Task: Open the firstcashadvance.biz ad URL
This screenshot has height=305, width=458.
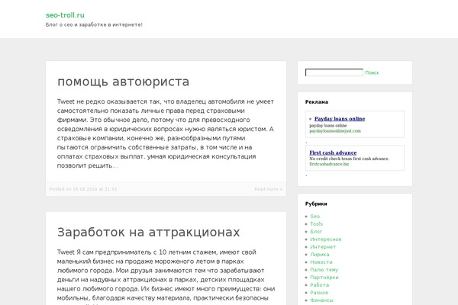Action: click(329, 164)
